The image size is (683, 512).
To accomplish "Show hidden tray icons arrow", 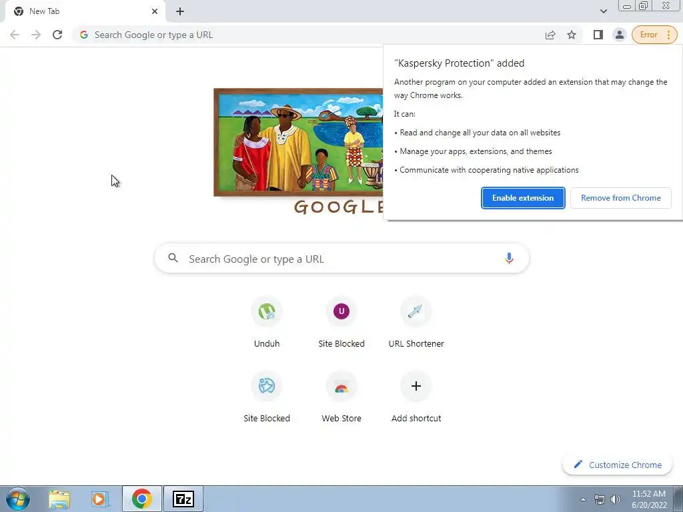I will (583, 499).
